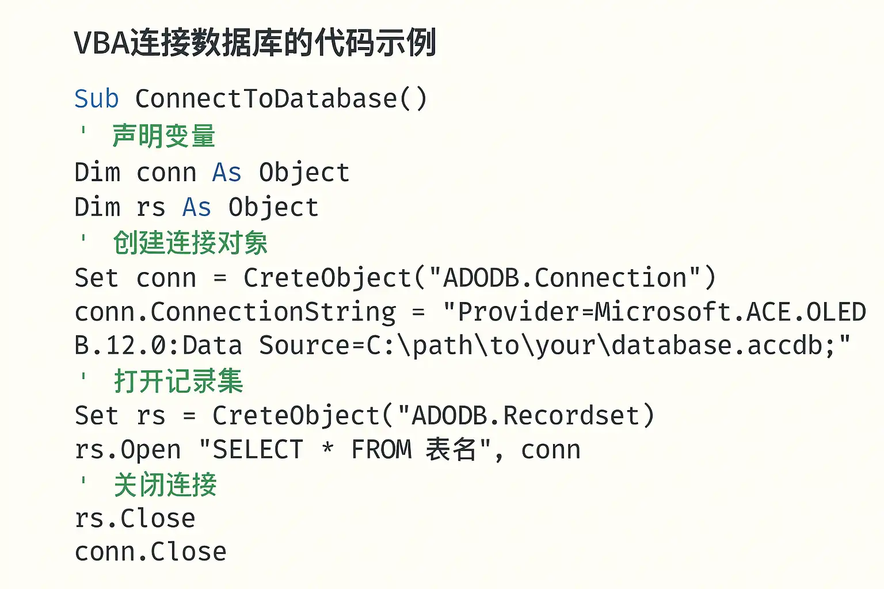Image resolution: width=884 pixels, height=589 pixels.
Task: Click the SELECT * FROM 表名 query
Action: coord(345,449)
